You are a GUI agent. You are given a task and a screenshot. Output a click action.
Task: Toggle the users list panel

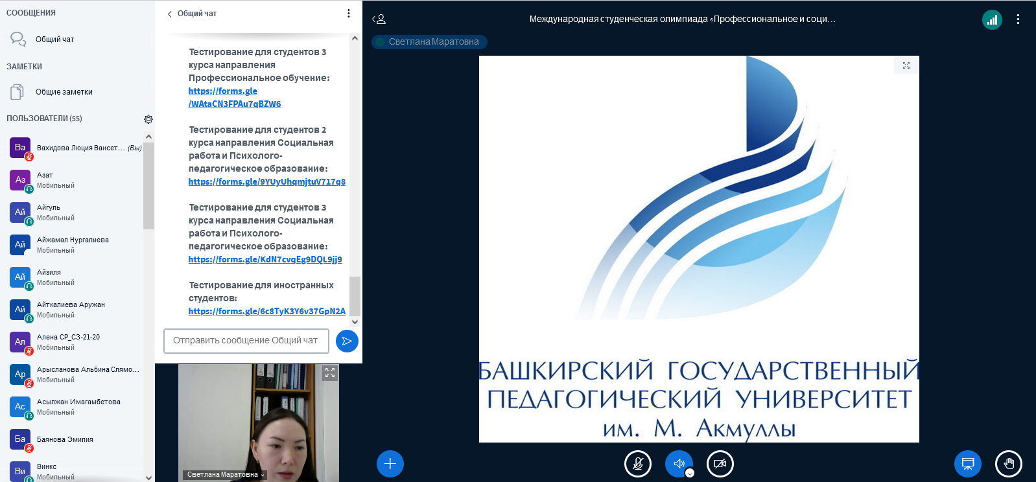coord(379,19)
